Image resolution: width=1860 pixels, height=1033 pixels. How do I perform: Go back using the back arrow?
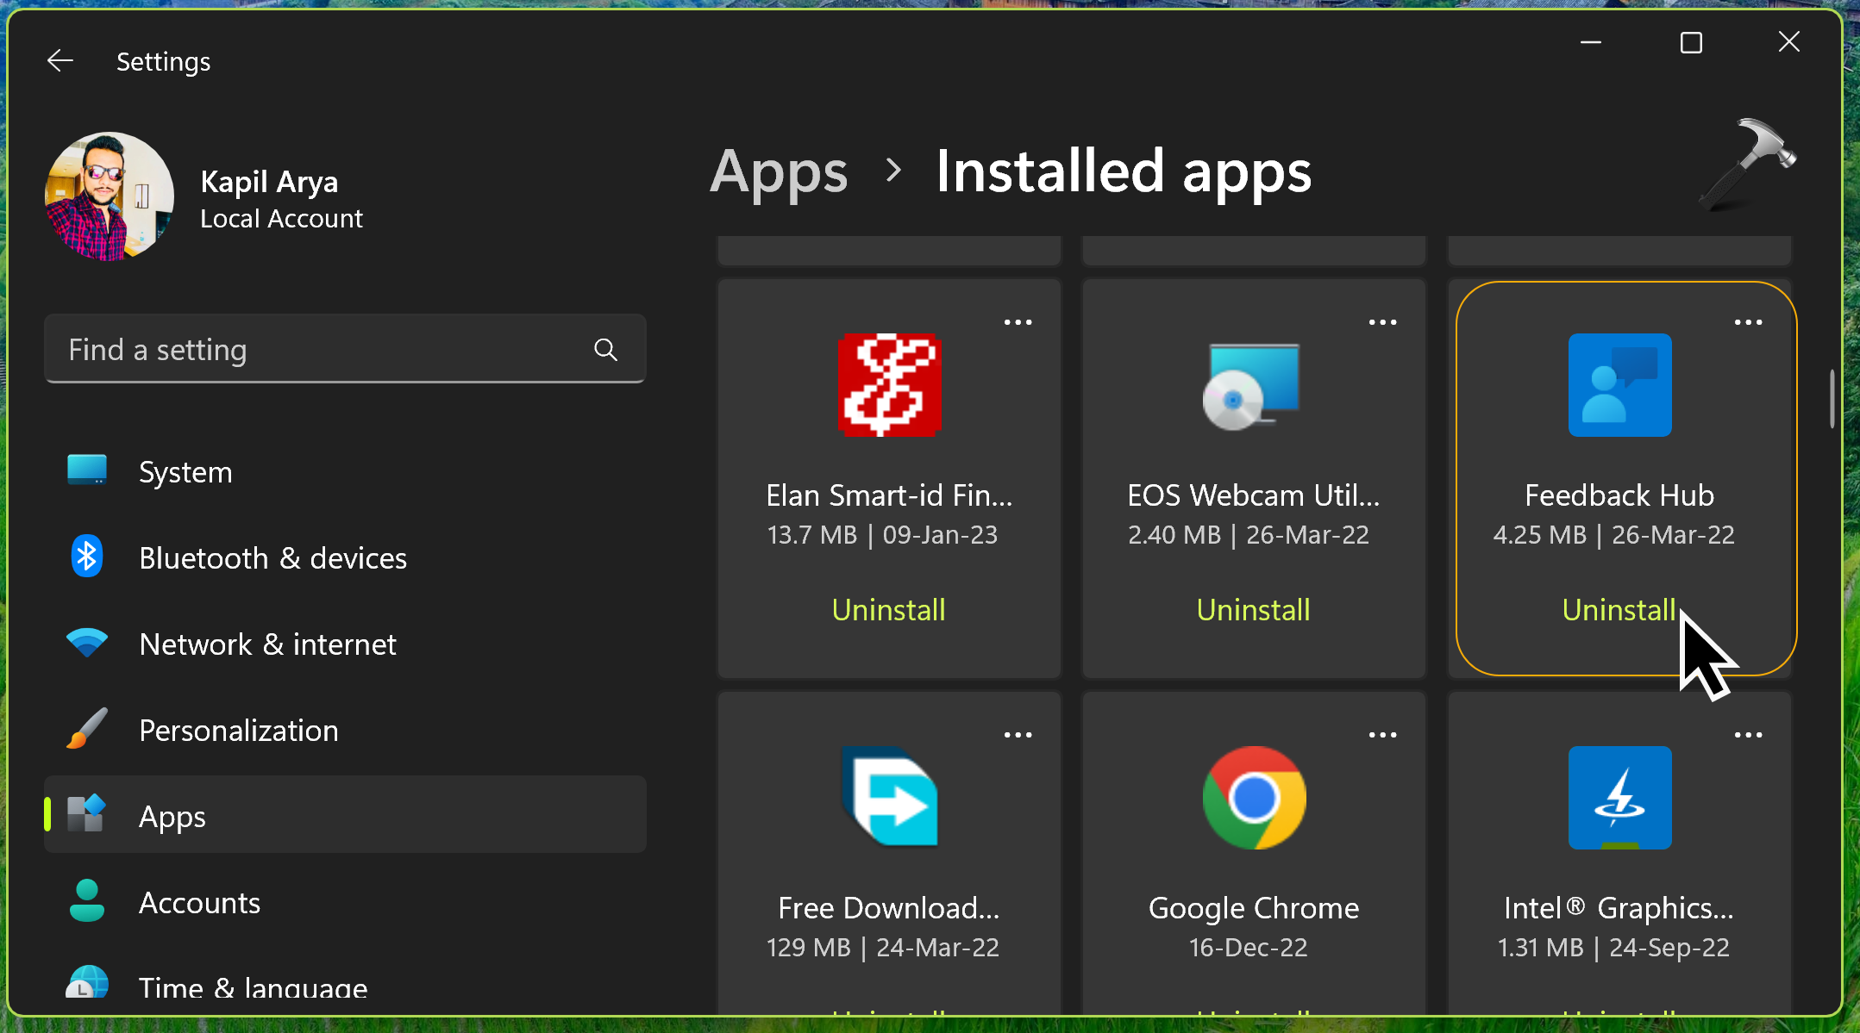click(x=60, y=61)
